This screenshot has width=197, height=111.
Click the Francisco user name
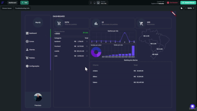point(38,105)
